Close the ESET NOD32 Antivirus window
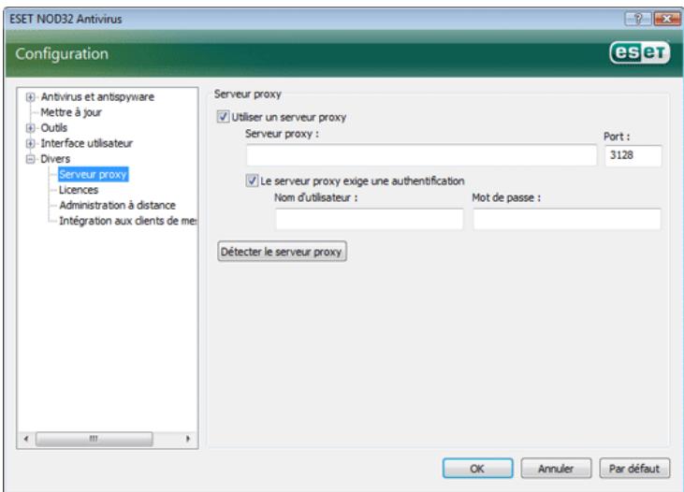 tap(666, 19)
